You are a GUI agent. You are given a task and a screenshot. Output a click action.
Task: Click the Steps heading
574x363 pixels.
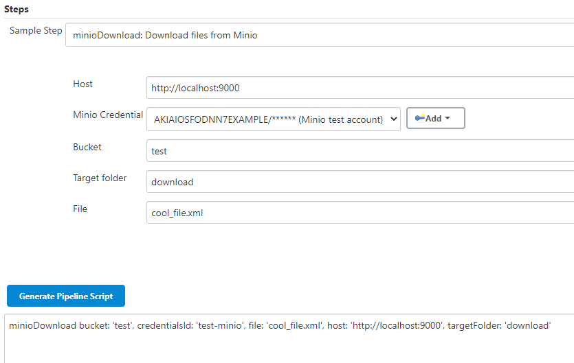pyautogui.click(x=16, y=9)
